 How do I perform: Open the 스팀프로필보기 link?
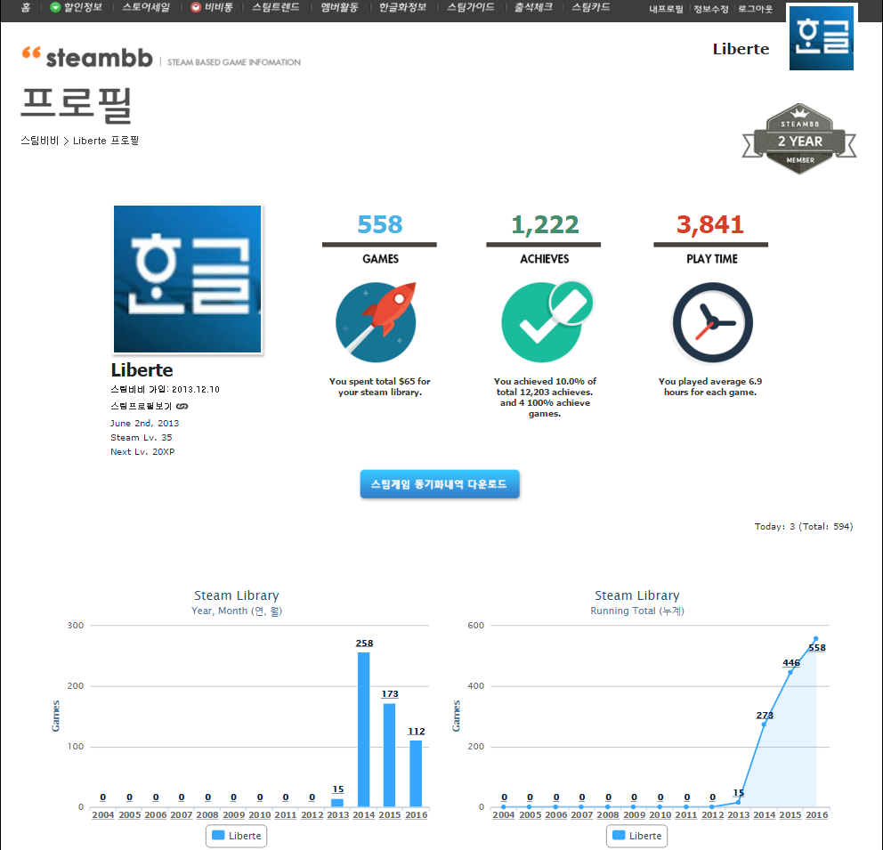(x=141, y=406)
